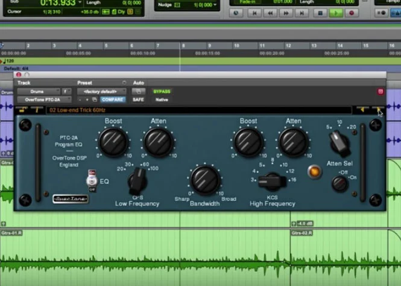Click the Bandwidth knob
401x286 pixels.
coord(205,179)
